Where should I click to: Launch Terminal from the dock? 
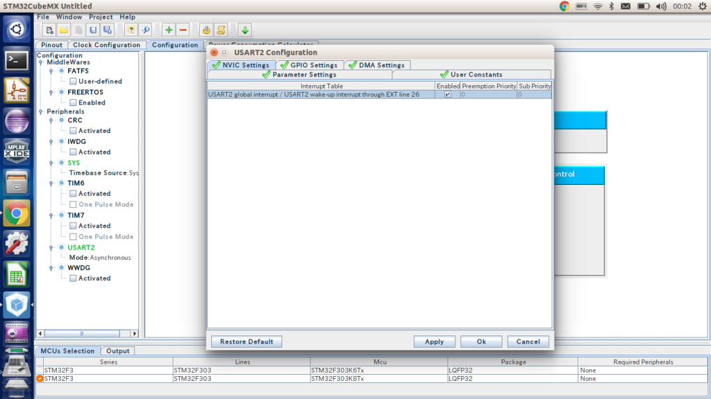[x=17, y=60]
